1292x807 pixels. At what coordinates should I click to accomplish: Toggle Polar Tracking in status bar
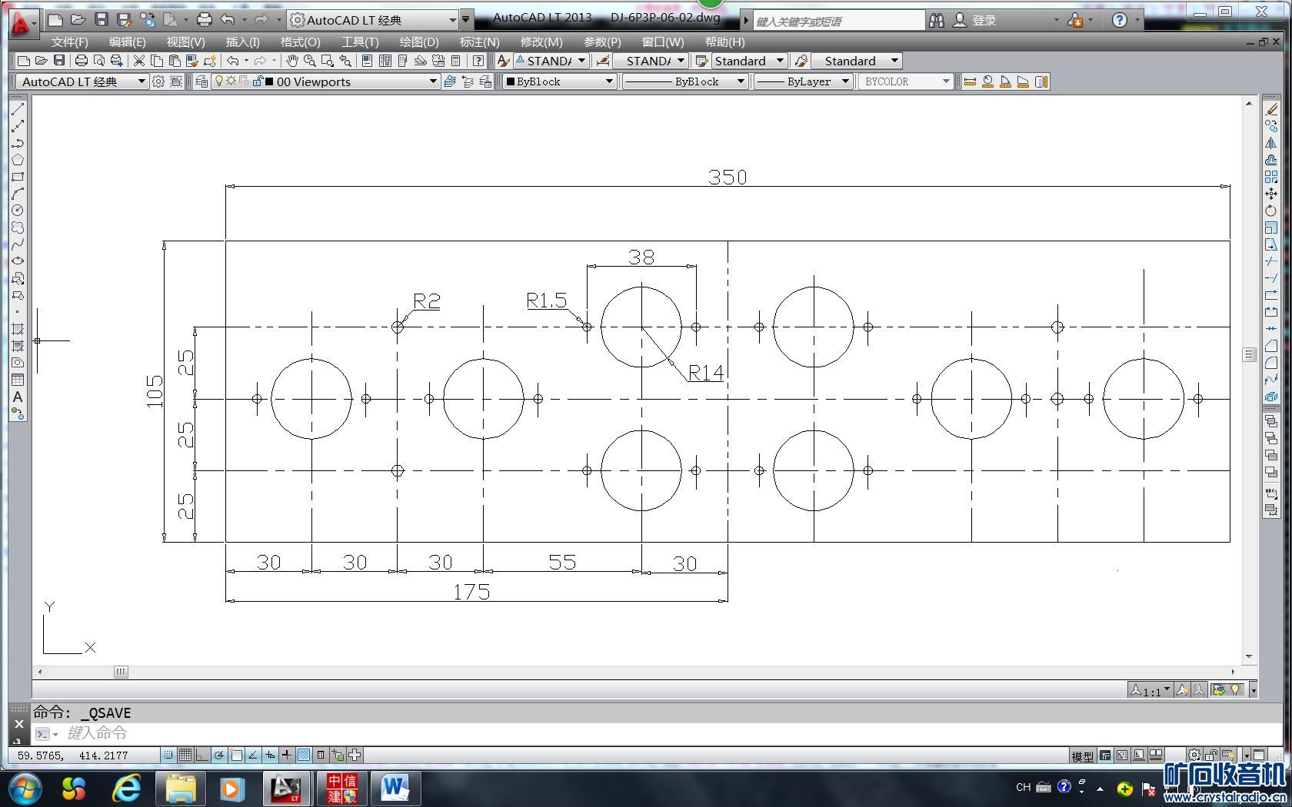coord(219,756)
